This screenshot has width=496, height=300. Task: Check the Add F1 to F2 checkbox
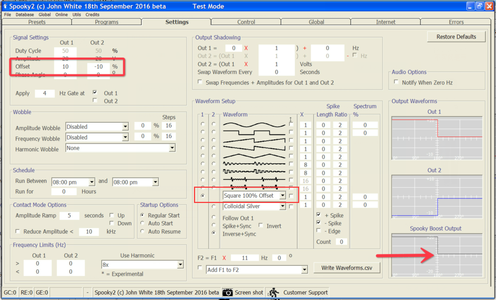pos(200,268)
